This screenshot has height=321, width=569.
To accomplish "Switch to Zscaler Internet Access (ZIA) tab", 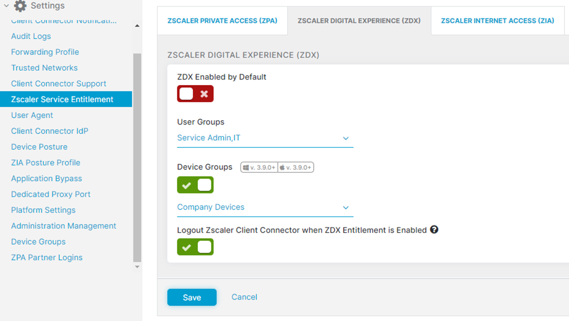I will [497, 21].
